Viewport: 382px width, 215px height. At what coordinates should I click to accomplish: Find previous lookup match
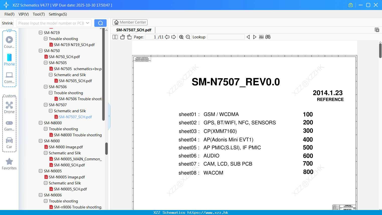tap(248, 37)
